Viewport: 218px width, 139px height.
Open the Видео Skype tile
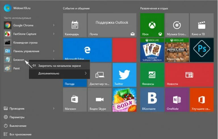100,100
